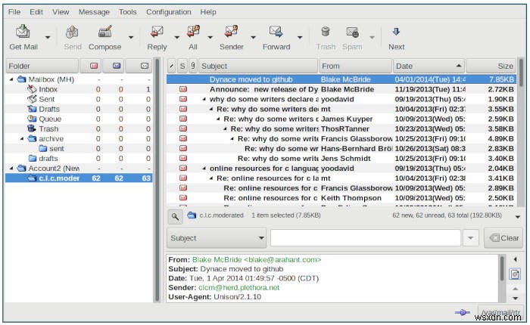
Task: Open Compose dropdown arrow
Action: [131, 38]
